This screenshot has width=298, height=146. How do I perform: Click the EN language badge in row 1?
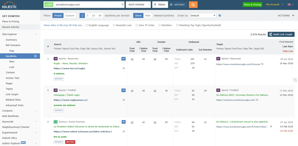[x=123, y=59]
